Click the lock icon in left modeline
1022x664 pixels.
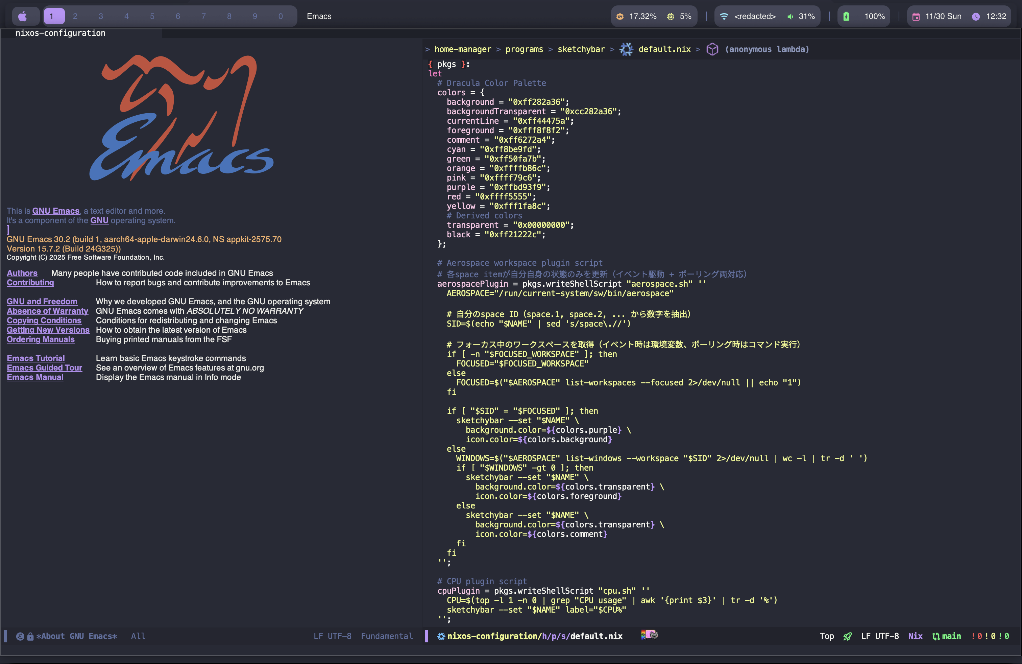click(30, 637)
